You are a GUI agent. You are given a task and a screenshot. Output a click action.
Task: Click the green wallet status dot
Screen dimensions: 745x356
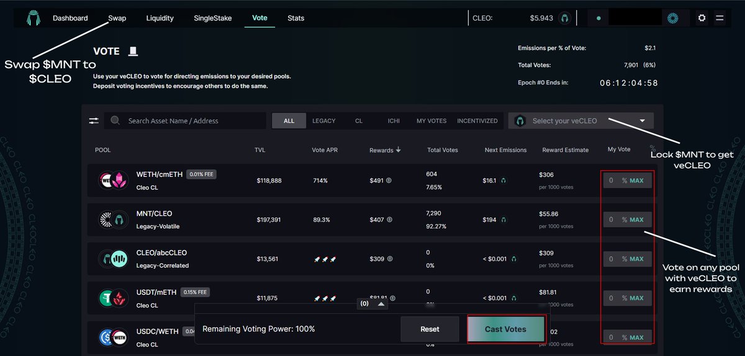598,18
